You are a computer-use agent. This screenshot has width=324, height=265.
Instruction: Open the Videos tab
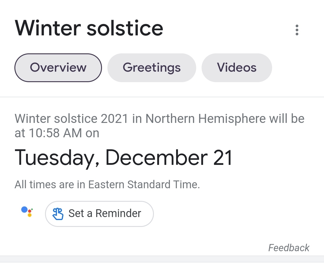[x=237, y=68]
